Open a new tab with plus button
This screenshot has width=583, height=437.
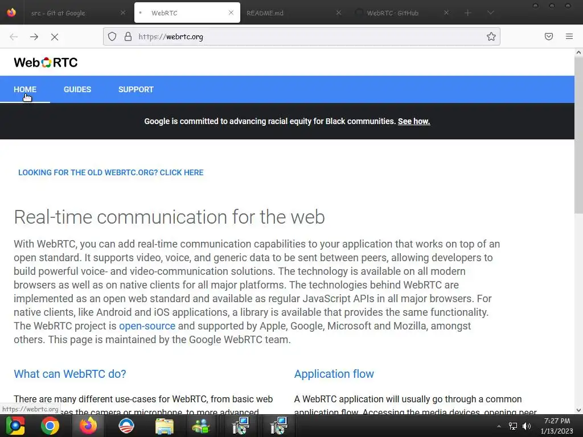468,13
